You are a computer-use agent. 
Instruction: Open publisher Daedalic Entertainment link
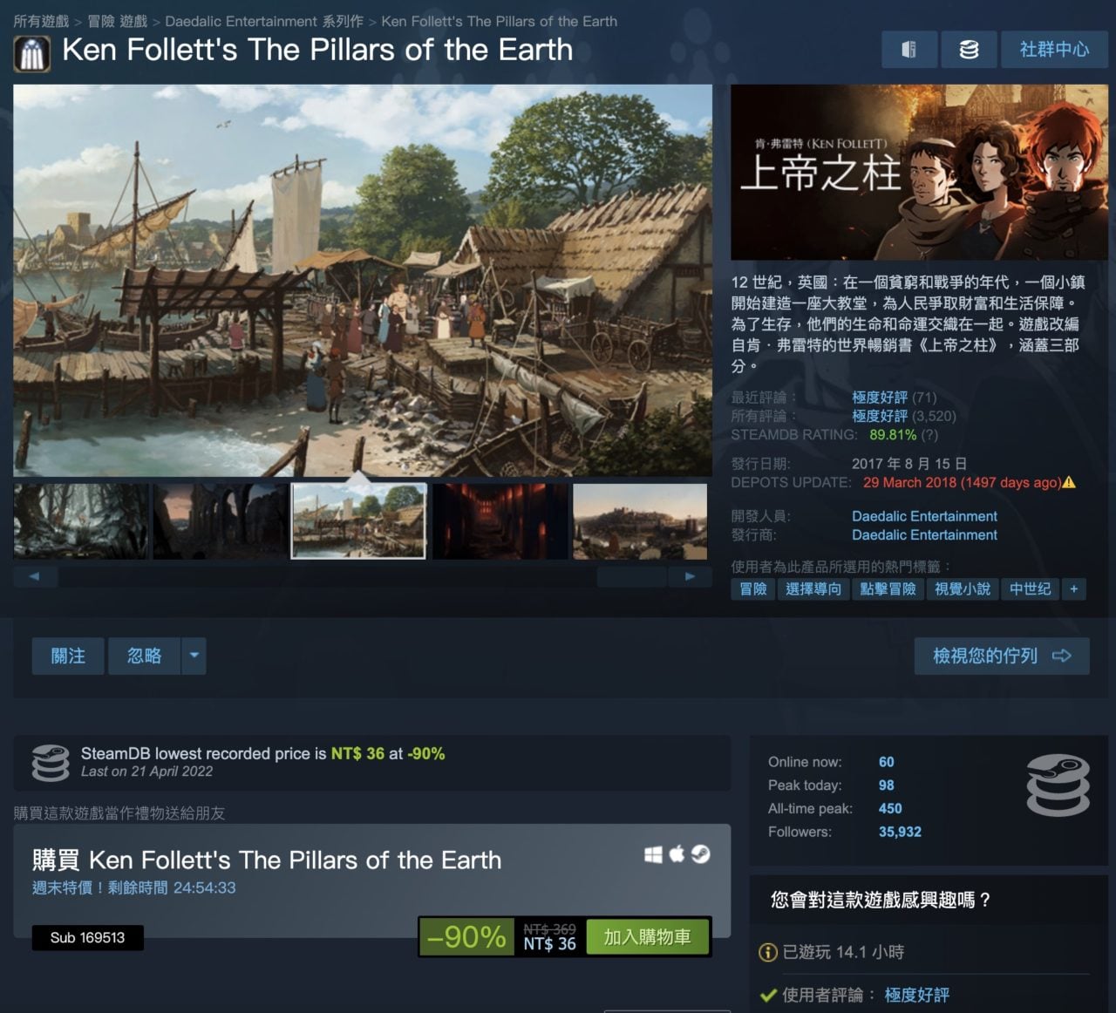pyautogui.click(x=924, y=534)
